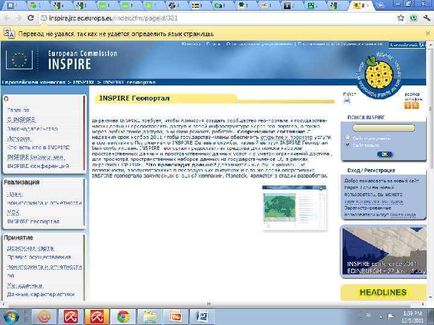Click the OK search button
The image size is (434, 325).
tap(385, 154)
